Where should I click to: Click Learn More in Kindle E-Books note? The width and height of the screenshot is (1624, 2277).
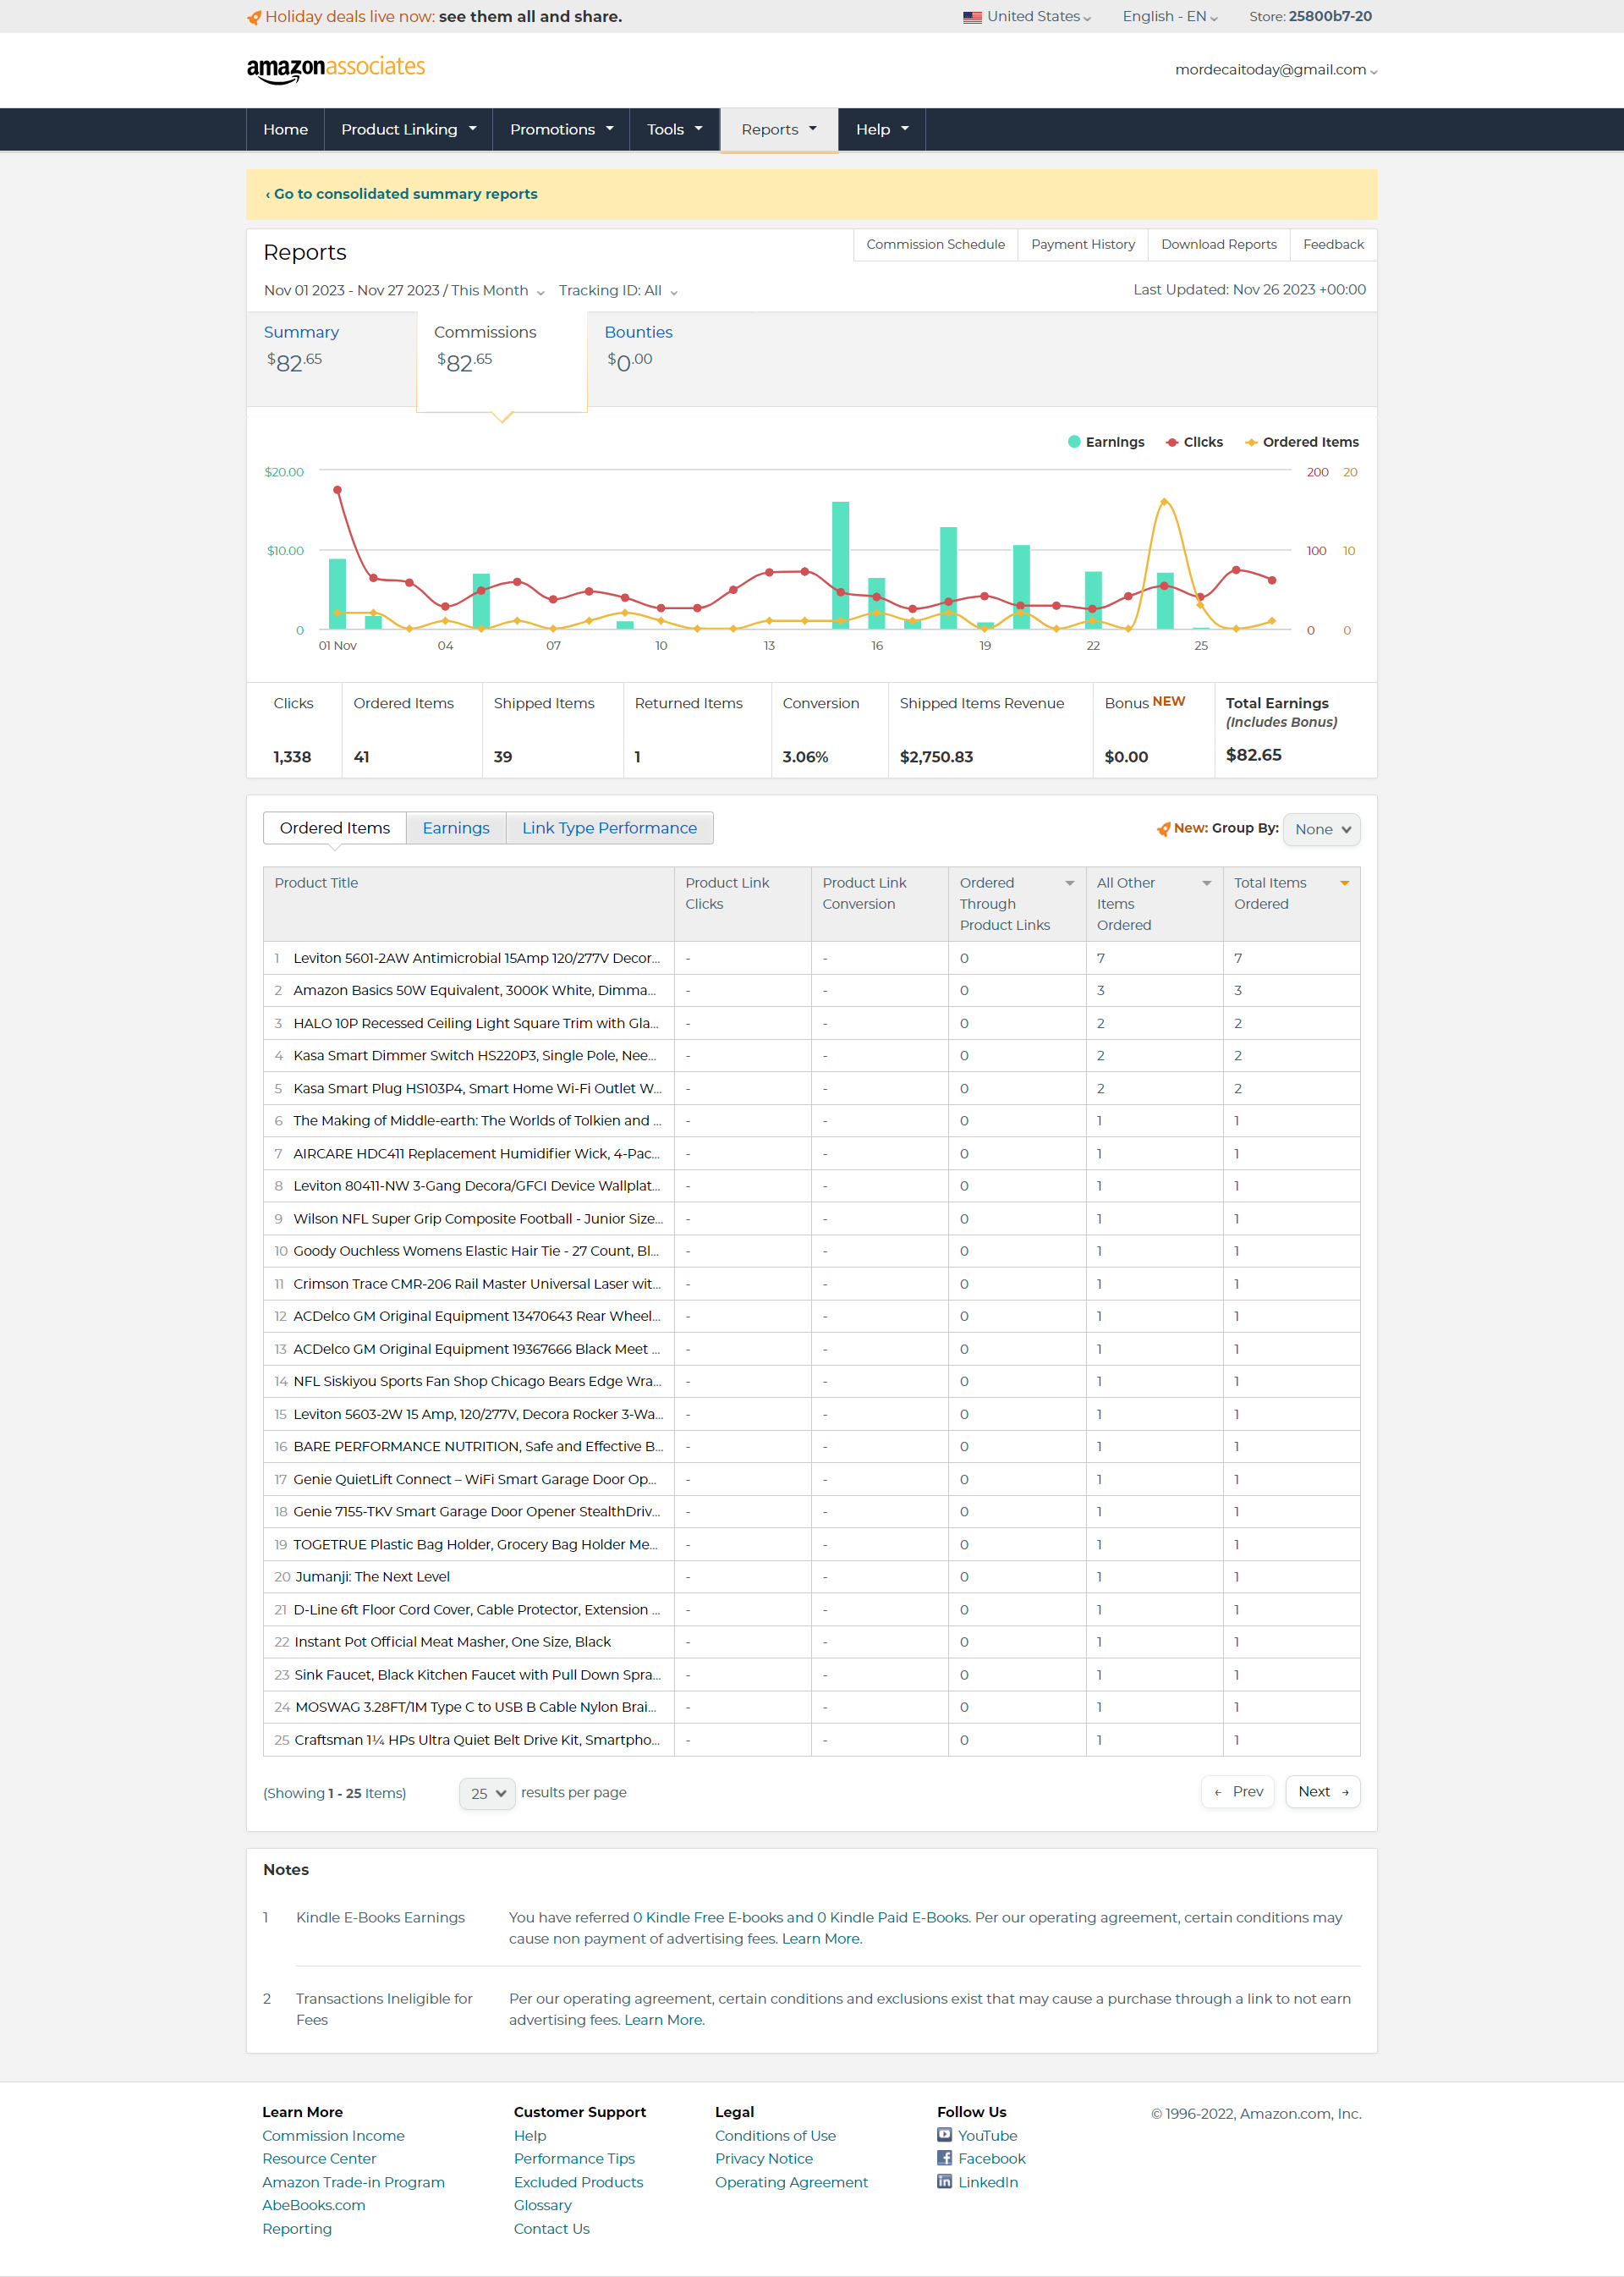(x=821, y=1939)
